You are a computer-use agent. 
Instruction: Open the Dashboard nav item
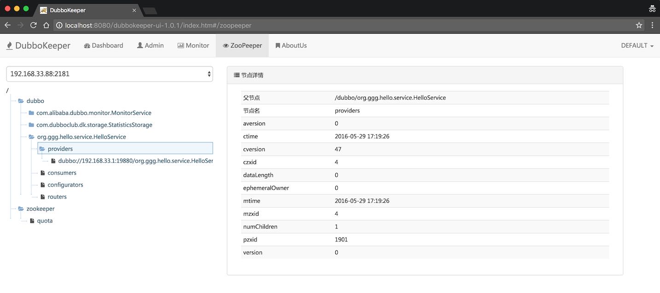104,45
